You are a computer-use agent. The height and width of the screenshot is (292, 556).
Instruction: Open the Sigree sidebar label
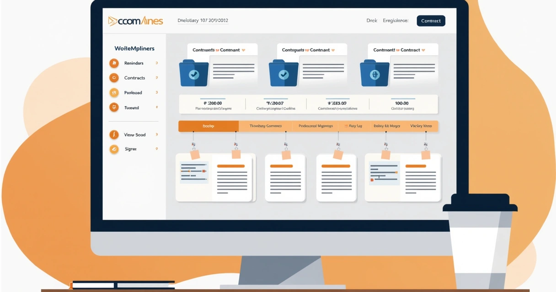[x=131, y=149]
